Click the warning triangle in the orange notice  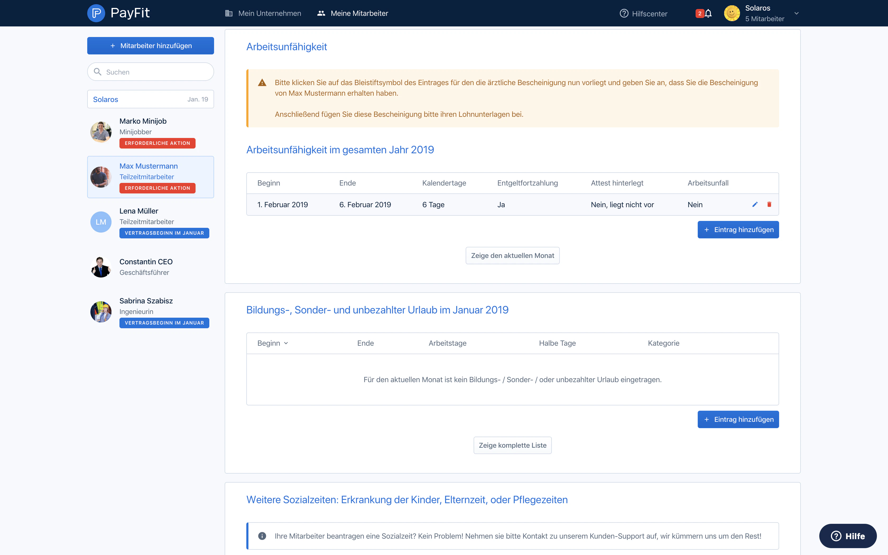262,82
